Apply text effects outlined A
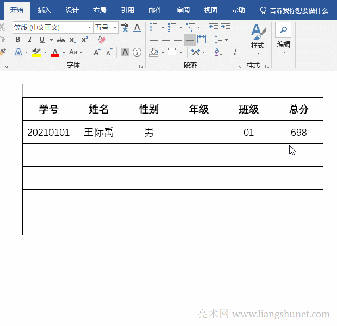Screen dimensions: 337x326 click(18, 52)
